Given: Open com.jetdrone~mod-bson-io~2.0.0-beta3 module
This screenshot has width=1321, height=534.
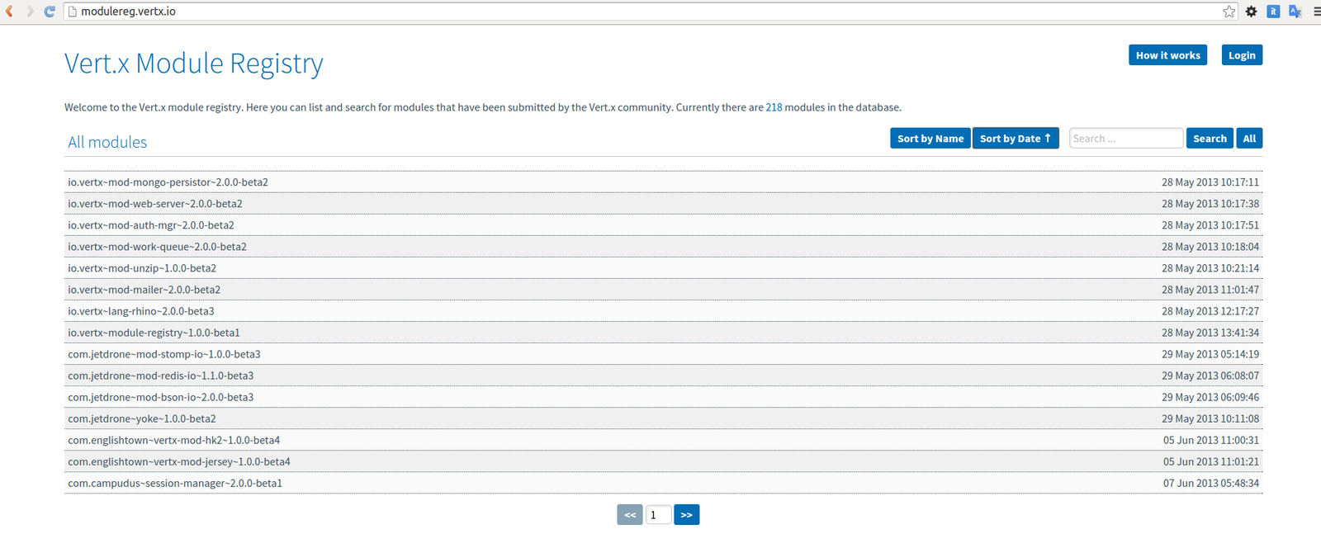Looking at the screenshot, I should click(161, 397).
